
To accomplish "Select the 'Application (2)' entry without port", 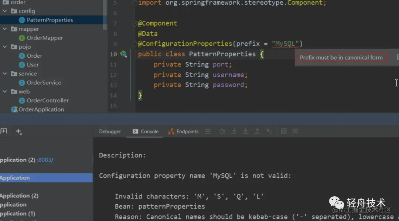I will coord(19,195).
